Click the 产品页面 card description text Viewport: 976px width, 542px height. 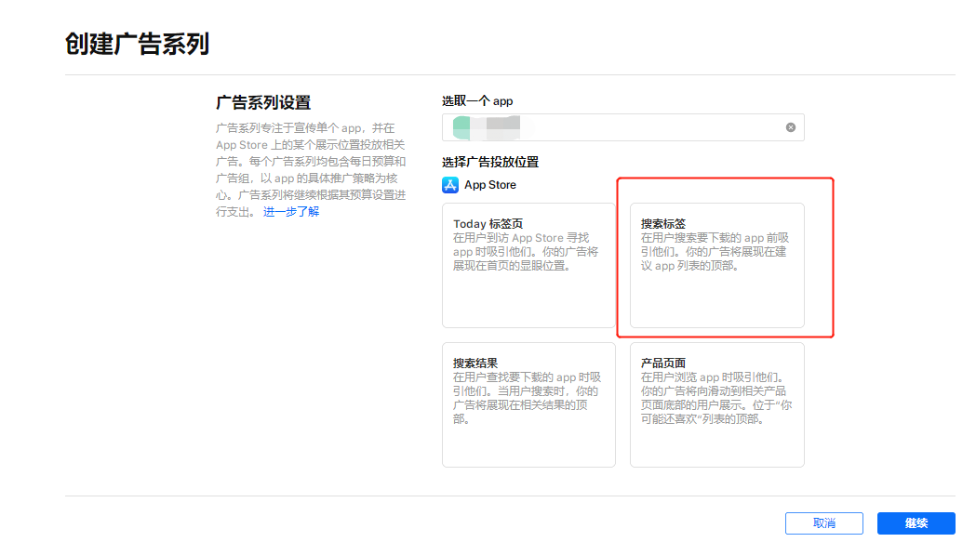[716, 398]
